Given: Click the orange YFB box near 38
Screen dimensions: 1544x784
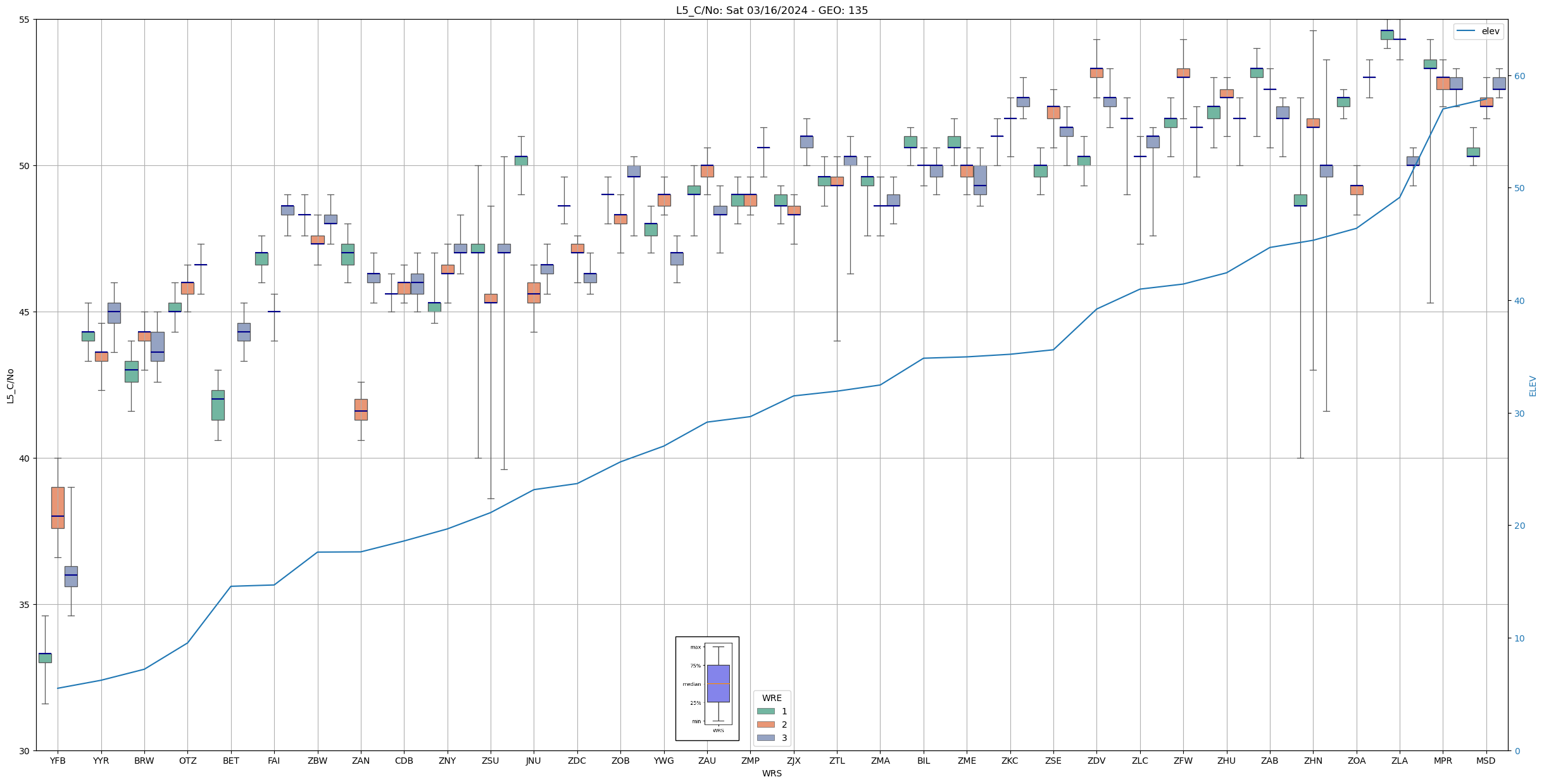Looking at the screenshot, I should pyautogui.click(x=58, y=507).
